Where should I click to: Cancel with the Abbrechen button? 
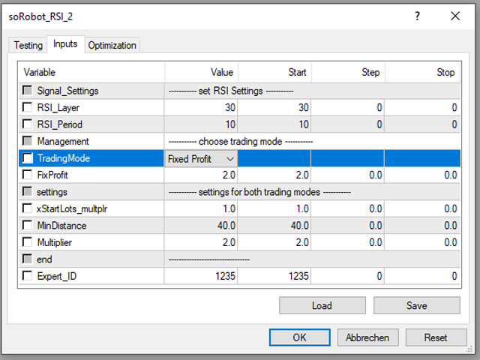tap(367, 337)
